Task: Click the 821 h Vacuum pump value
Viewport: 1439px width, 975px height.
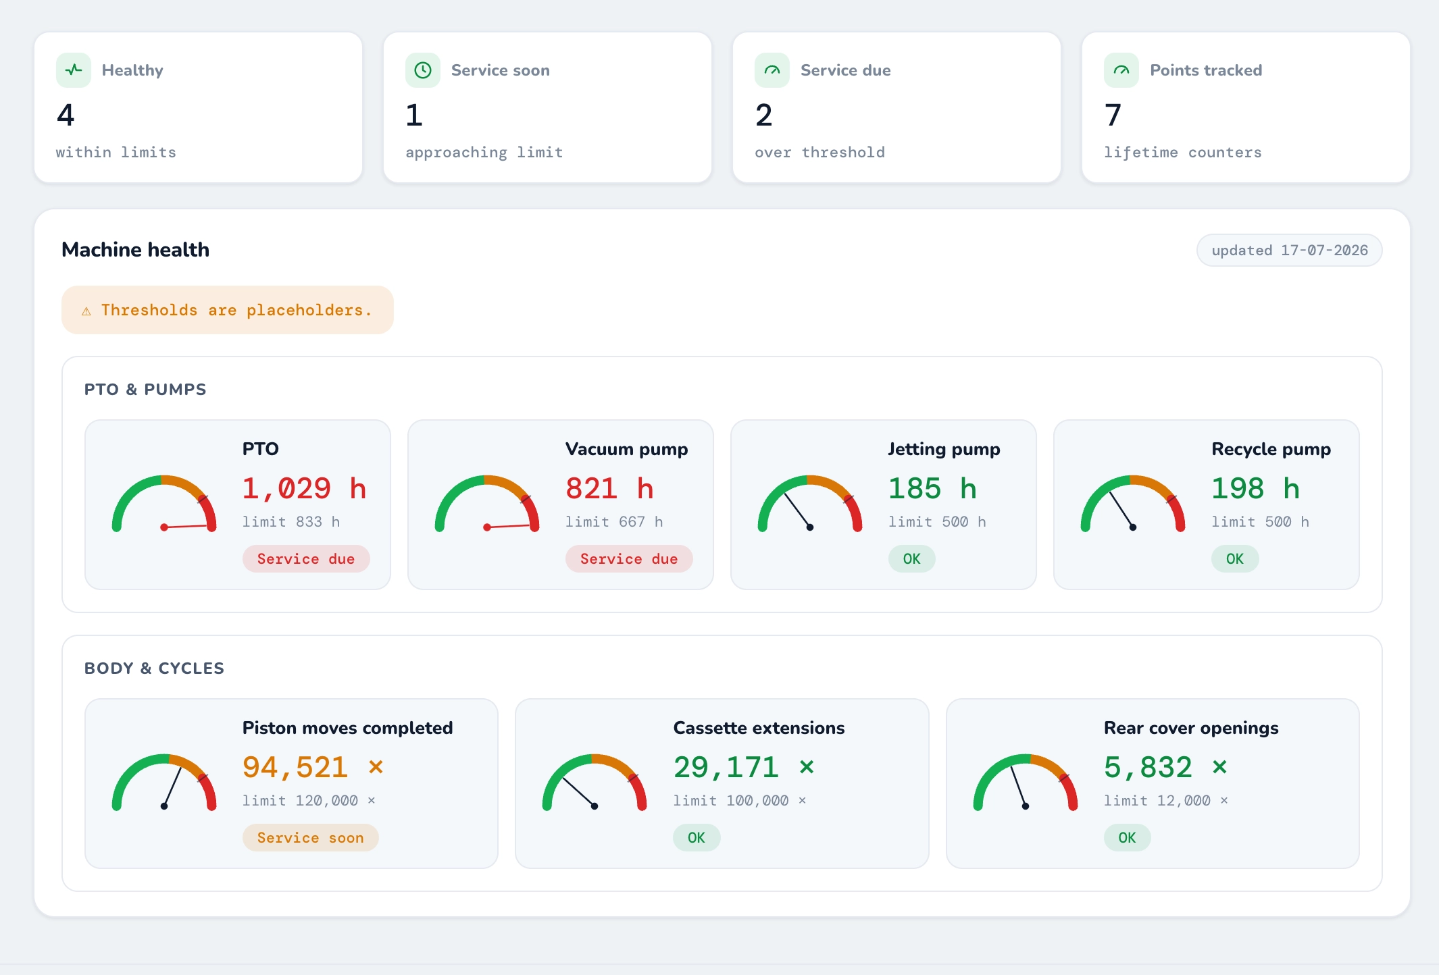Action: pyautogui.click(x=610, y=488)
